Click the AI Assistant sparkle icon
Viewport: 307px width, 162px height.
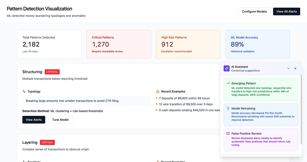coord(227,69)
